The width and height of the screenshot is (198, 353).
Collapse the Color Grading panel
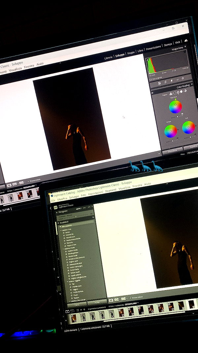(x=191, y=84)
